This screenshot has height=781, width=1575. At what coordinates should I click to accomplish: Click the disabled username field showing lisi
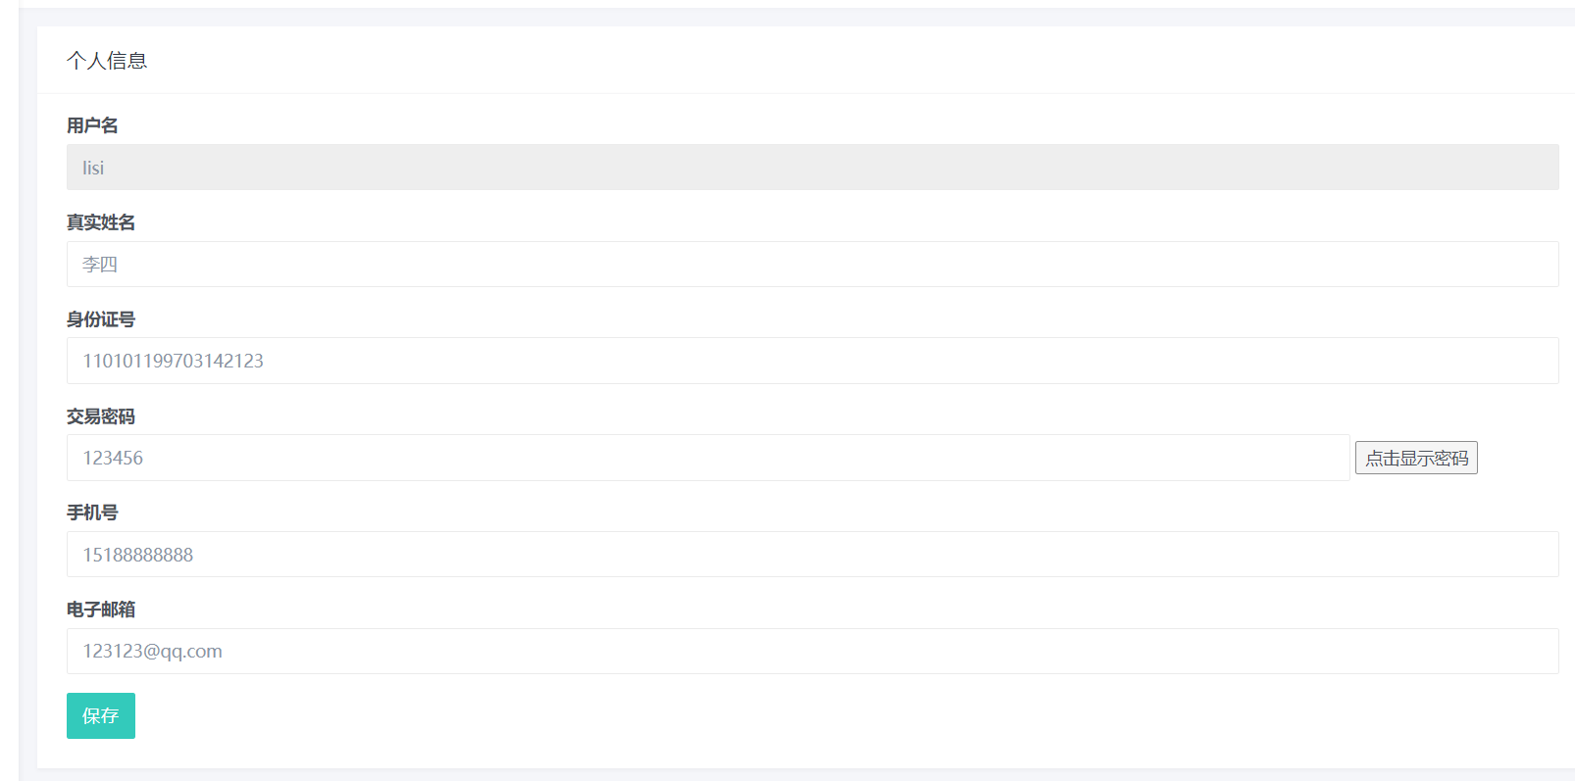[812, 168]
